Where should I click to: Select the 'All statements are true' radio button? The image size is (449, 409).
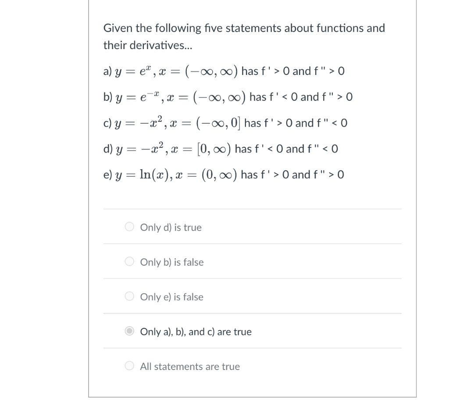point(130,366)
